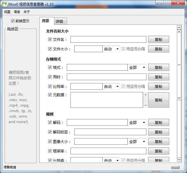
Task: Click the single scroll-up arrow below jump-to-top
Action: tap(179, 32)
